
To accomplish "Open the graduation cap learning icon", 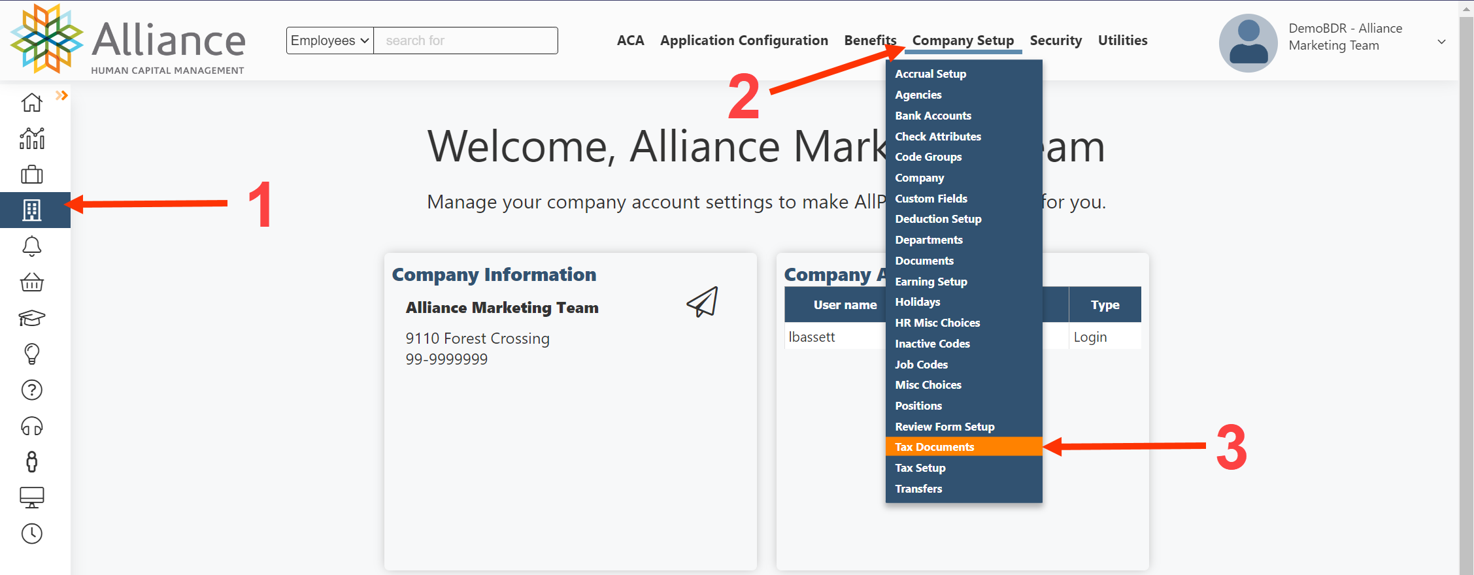I will [x=31, y=318].
